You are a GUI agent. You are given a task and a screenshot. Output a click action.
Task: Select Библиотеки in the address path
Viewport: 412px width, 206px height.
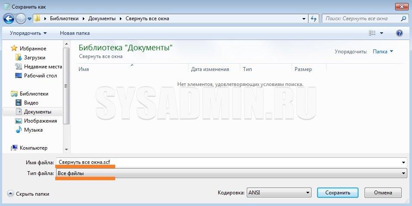(x=64, y=18)
